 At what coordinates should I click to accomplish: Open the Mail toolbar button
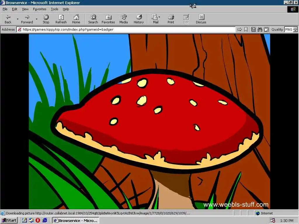pyautogui.click(x=155, y=19)
